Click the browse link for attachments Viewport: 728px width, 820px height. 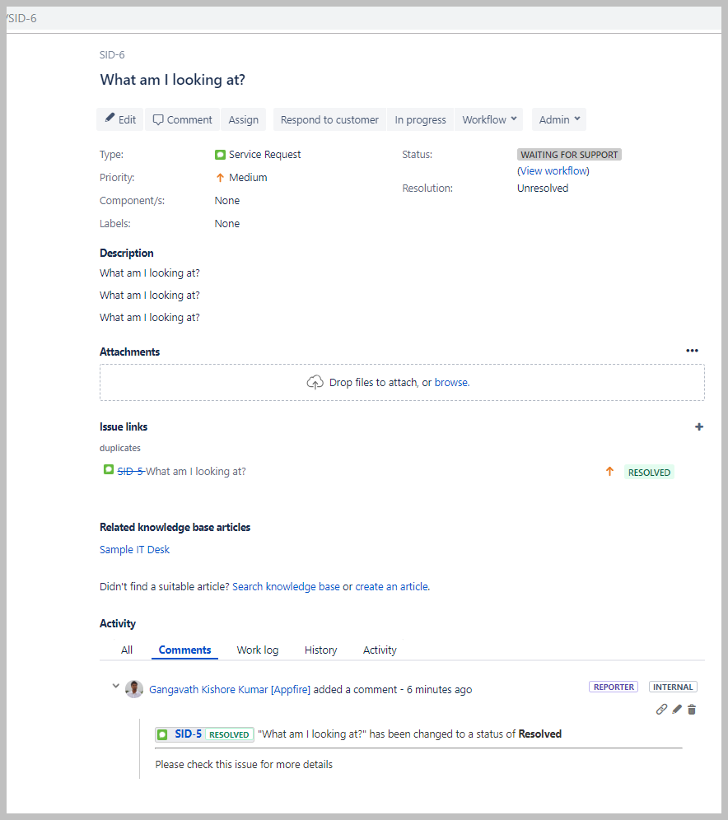451,382
